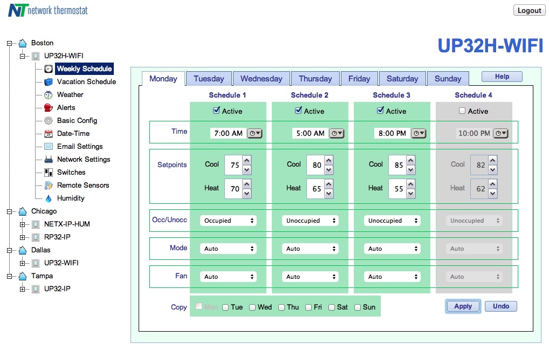This screenshot has width=549, height=350.
Task: Switch to the Friday tab
Action: click(359, 79)
